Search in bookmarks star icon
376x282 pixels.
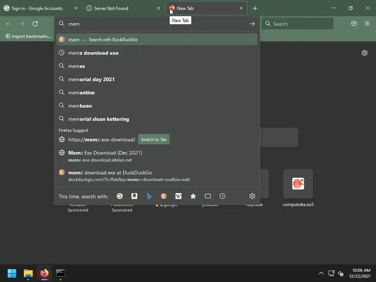click(x=193, y=196)
